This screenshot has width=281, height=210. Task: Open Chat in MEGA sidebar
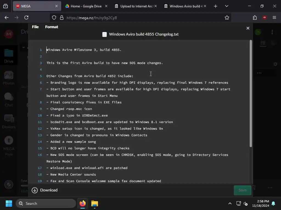click(9, 100)
